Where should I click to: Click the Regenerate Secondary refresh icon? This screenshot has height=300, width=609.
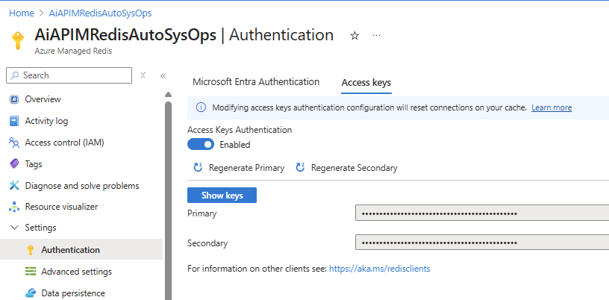tap(300, 168)
